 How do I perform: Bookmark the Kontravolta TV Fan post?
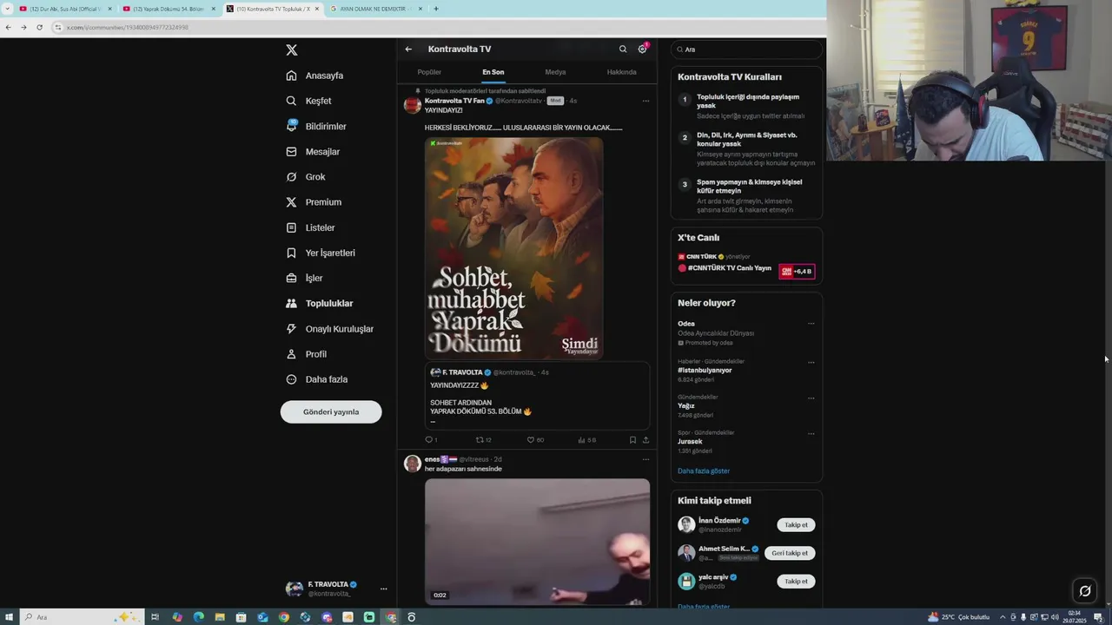click(632, 440)
